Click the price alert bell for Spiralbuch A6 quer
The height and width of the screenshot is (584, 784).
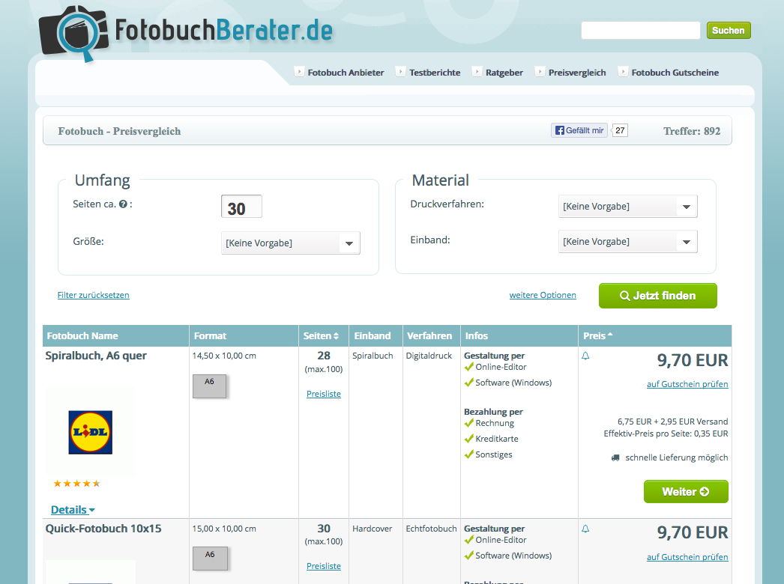click(585, 356)
